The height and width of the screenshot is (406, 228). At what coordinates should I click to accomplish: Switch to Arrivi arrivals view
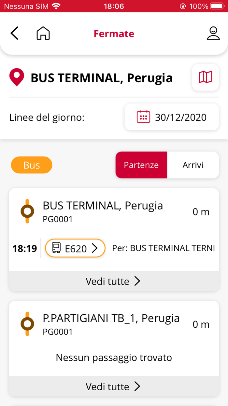point(193,165)
